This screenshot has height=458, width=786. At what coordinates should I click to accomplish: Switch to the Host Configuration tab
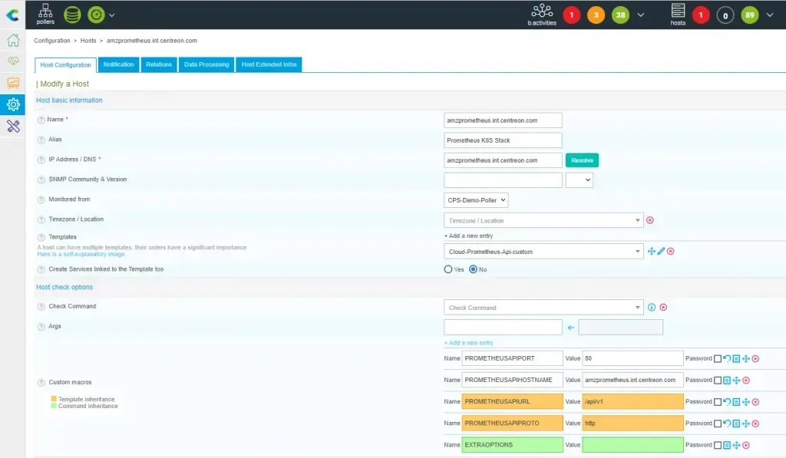(66, 65)
